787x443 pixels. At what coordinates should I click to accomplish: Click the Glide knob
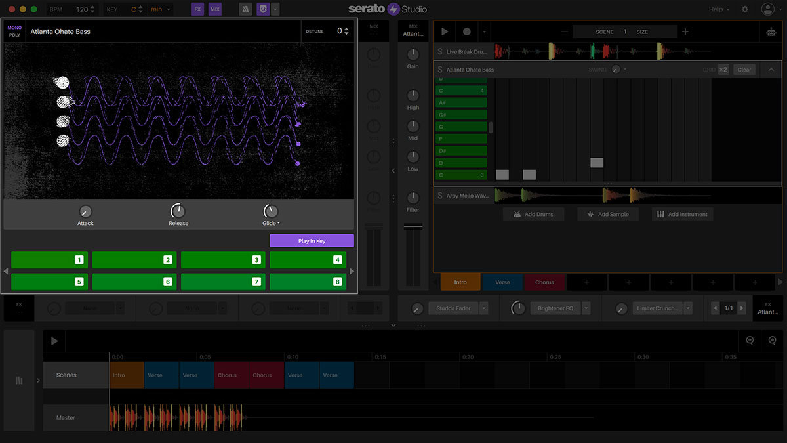(270, 211)
